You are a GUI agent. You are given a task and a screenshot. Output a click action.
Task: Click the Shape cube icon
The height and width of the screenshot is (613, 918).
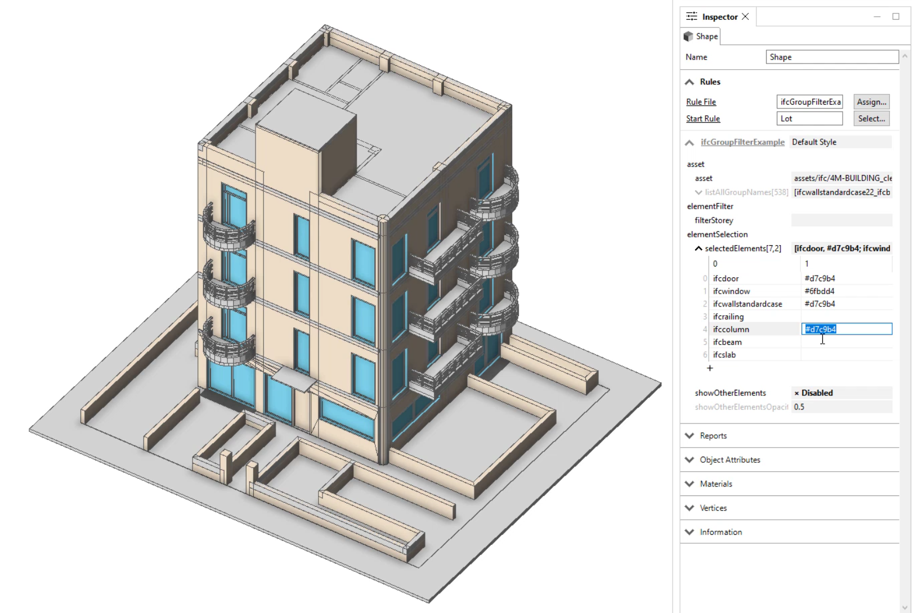pyautogui.click(x=688, y=36)
